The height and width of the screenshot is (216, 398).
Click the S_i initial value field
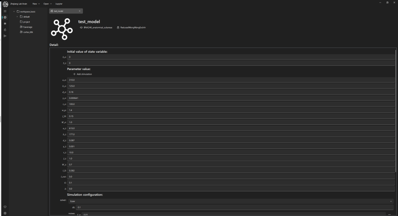coord(231,63)
